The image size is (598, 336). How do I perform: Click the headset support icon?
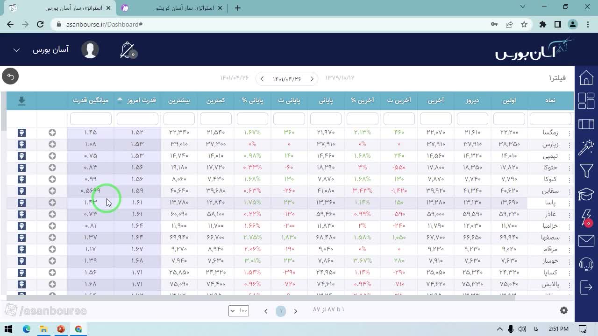click(x=586, y=264)
